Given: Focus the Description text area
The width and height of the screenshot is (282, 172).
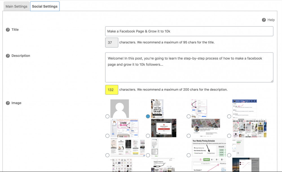Looking at the screenshot, I should pos(189,67).
